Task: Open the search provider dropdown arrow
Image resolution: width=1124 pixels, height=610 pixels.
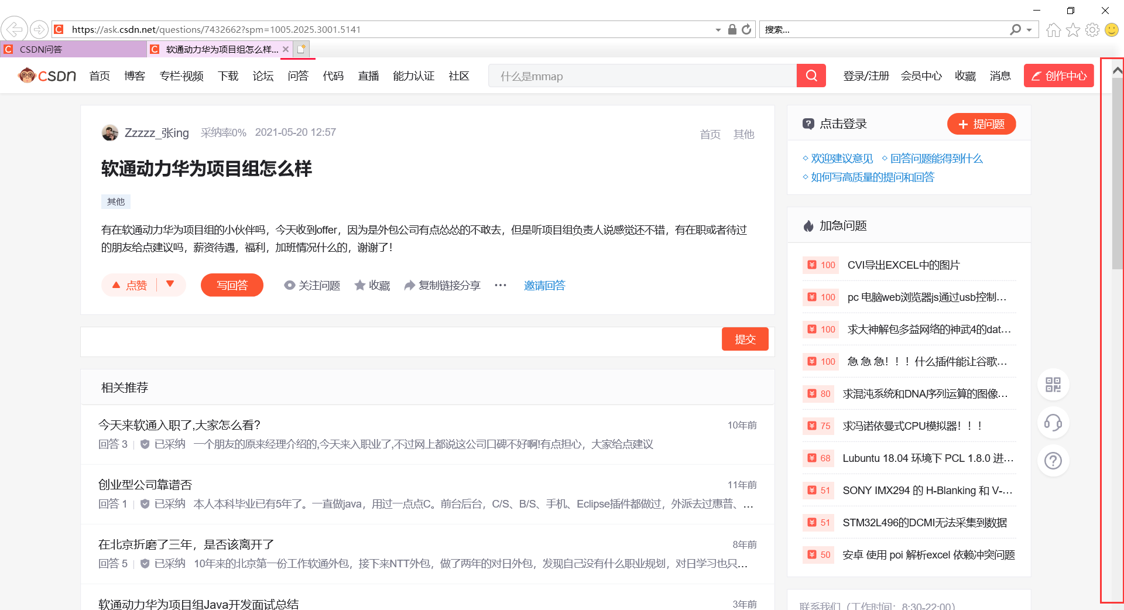Action: point(1029,30)
